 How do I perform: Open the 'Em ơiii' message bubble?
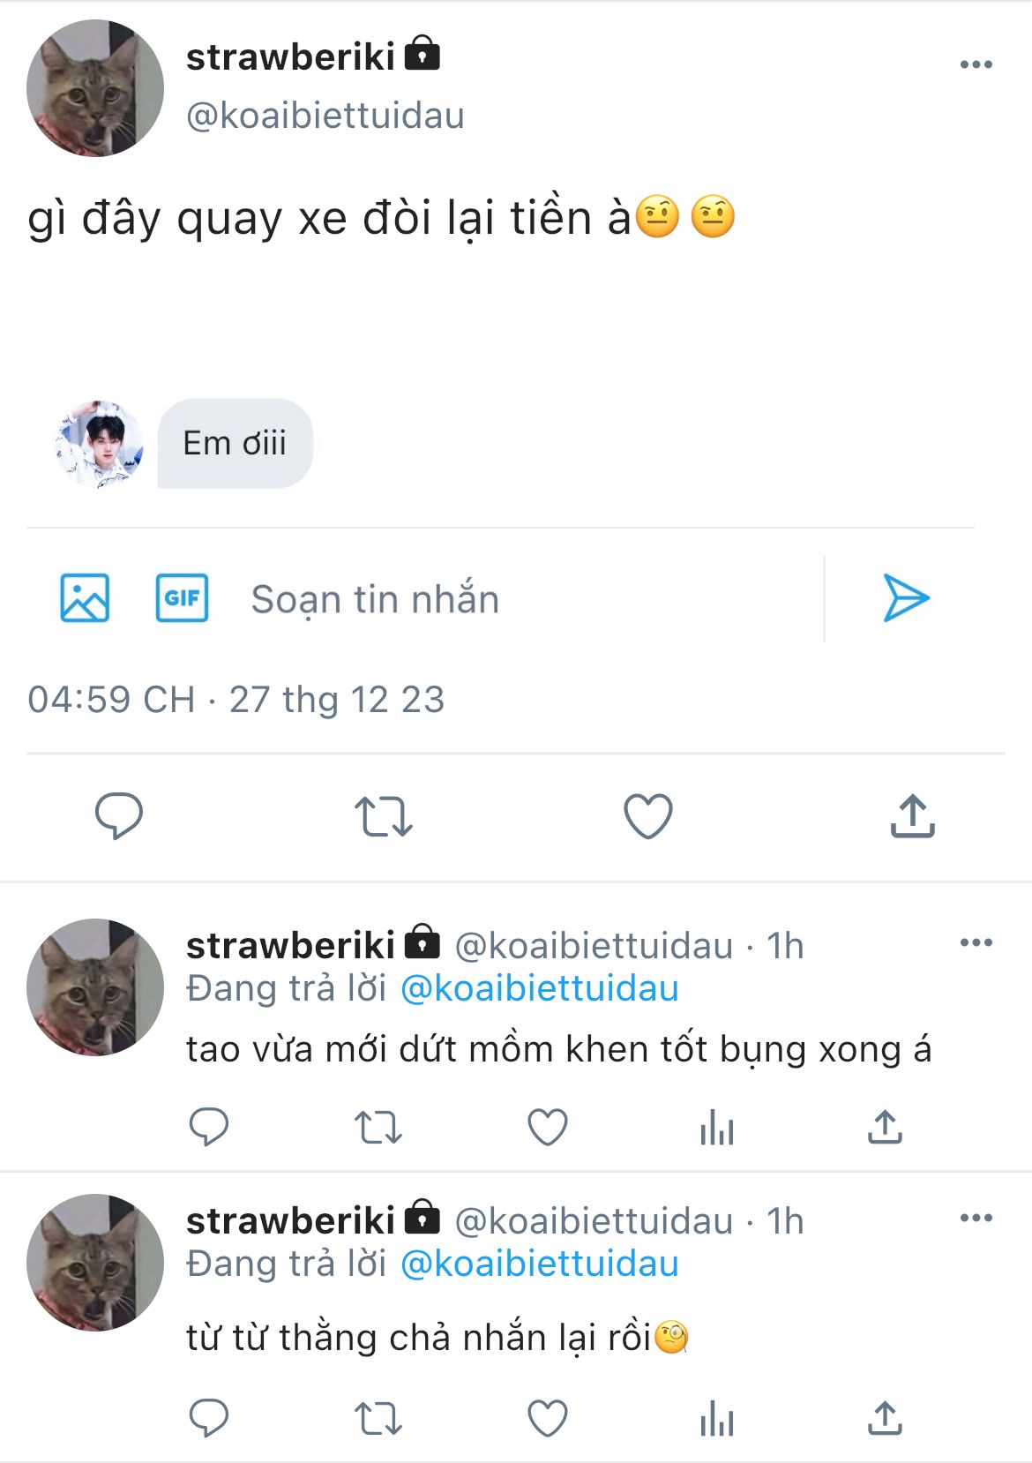pos(235,443)
